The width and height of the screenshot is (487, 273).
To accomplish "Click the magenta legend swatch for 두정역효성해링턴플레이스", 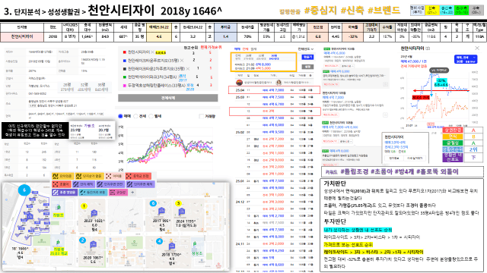I will click(x=125, y=85).
